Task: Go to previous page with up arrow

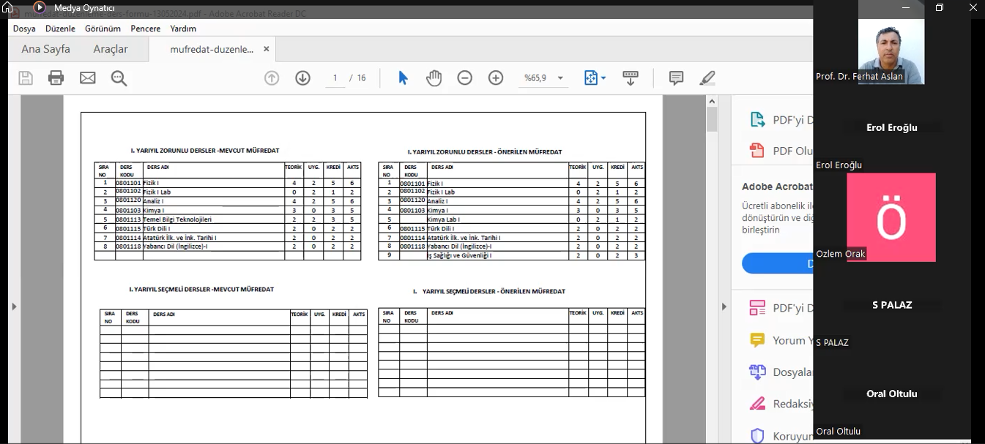Action: (x=272, y=78)
